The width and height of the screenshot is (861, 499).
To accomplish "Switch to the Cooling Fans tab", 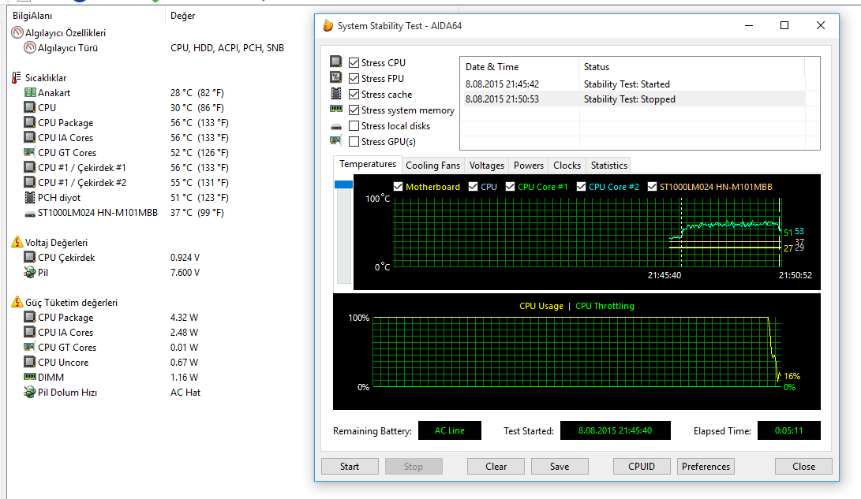I will pos(432,165).
